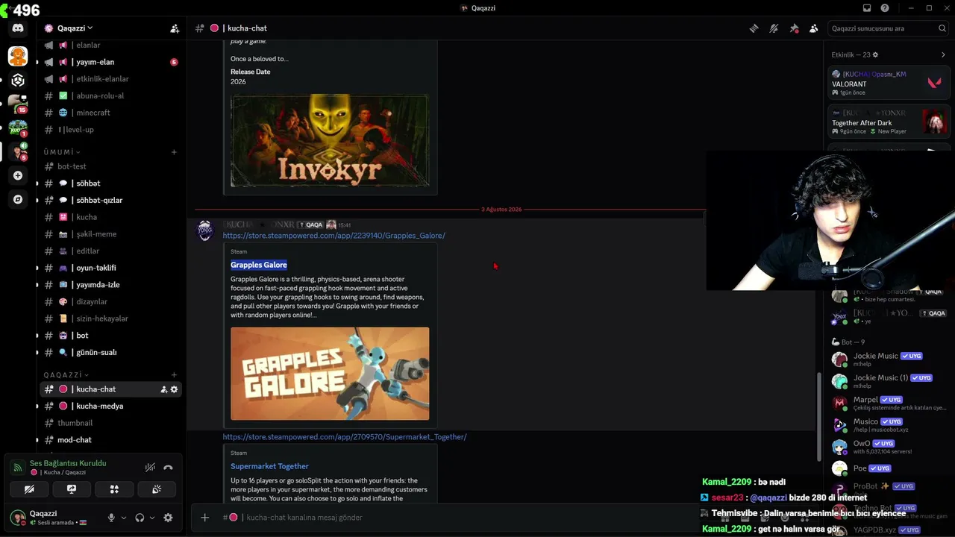955x537 pixels.
Task: Deafen with the headphones icon
Action: pyautogui.click(x=140, y=518)
